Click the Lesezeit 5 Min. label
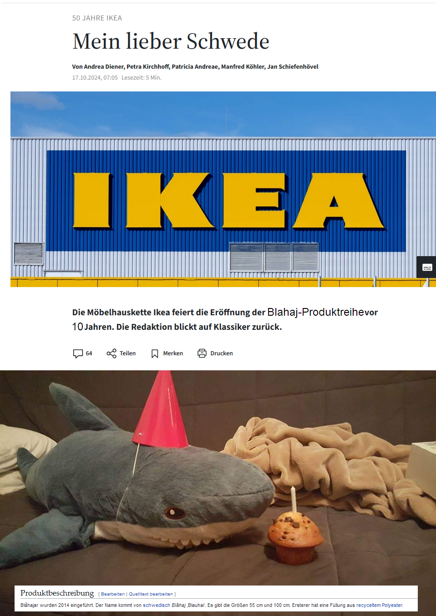The width and height of the screenshot is (436, 616). pos(142,78)
